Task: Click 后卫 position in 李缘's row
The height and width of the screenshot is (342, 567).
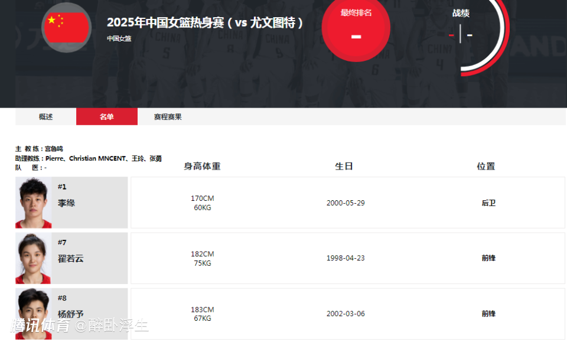Action: pyautogui.click(x=488, y=203)
